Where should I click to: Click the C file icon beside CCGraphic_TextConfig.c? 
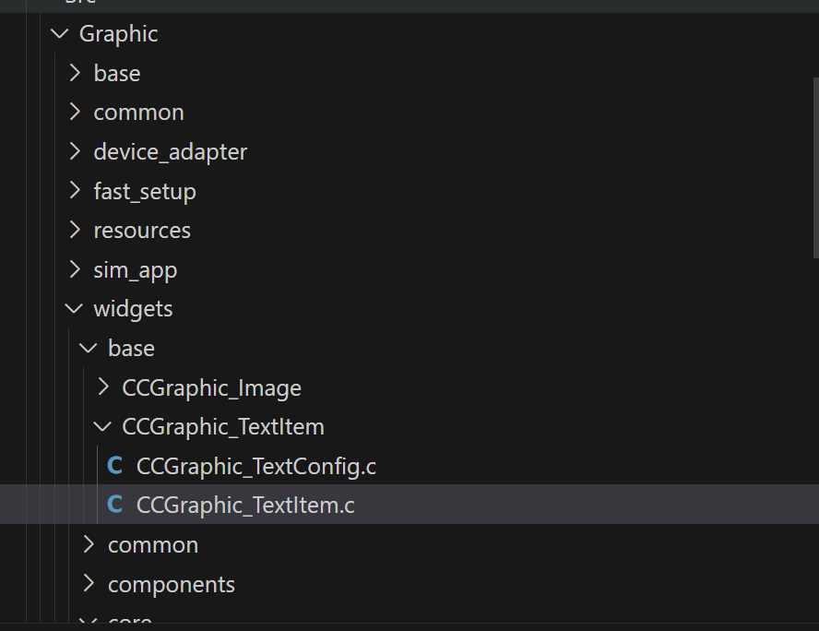[115, 467]
